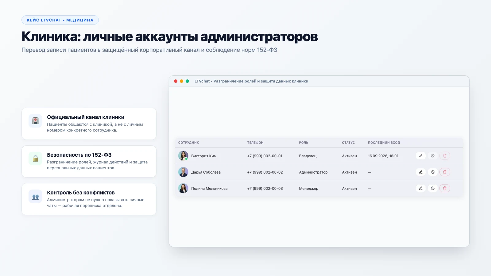
Task: Block Дарья Соболева using the ban icon
Action: pyautogui.click(x=433, y=172)
